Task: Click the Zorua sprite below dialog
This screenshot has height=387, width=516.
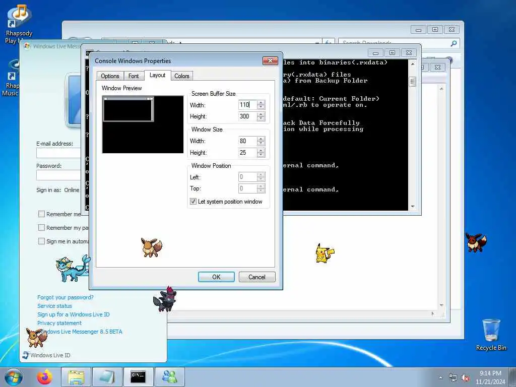Action: pyautogui.click(x=165, y=299)
